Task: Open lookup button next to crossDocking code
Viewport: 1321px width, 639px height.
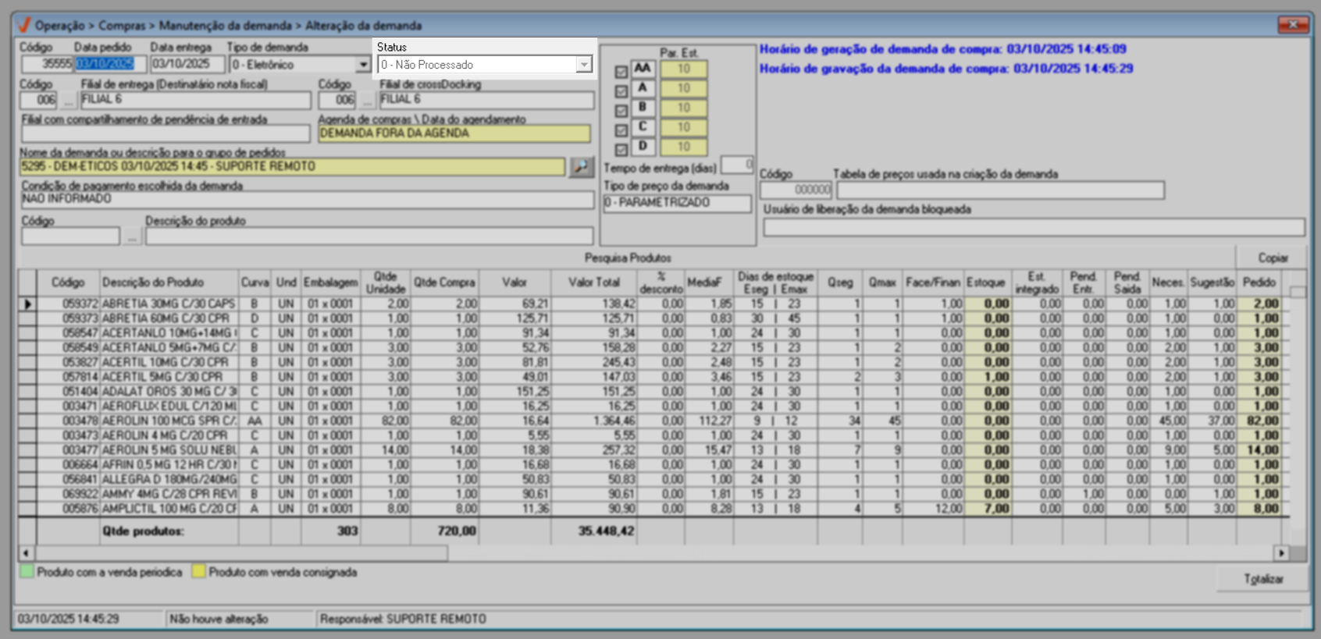Action: click(x=367, y=101)
